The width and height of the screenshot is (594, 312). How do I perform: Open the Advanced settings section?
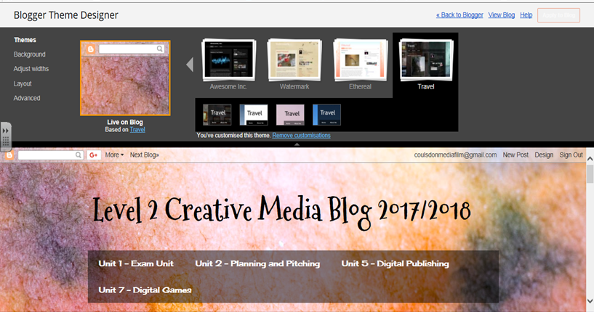[x=27, y=98]
